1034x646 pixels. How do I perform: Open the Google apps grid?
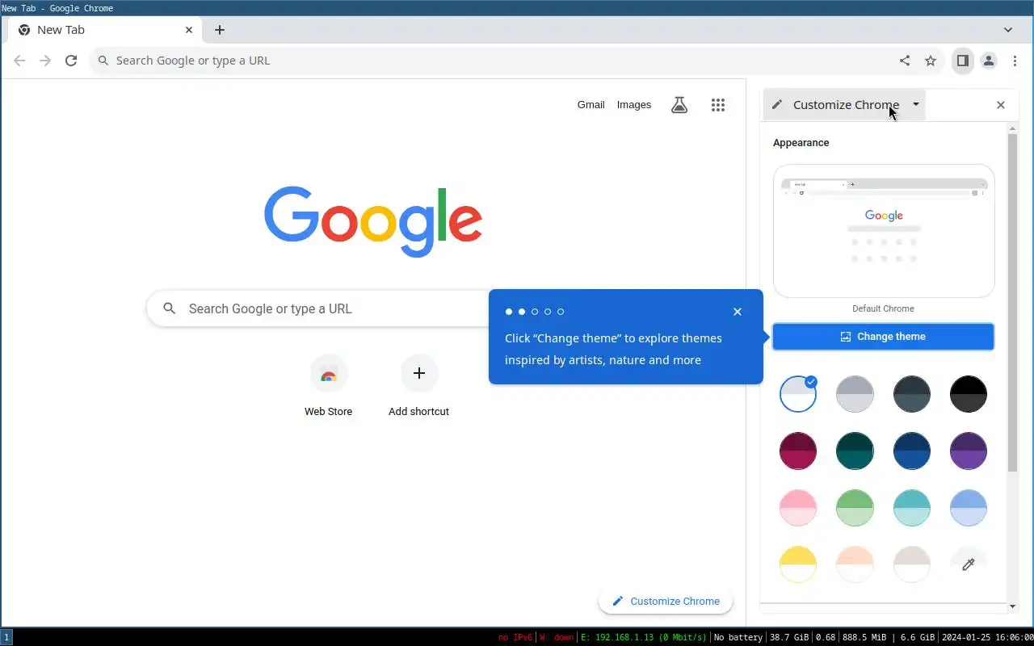pos(718,105)
